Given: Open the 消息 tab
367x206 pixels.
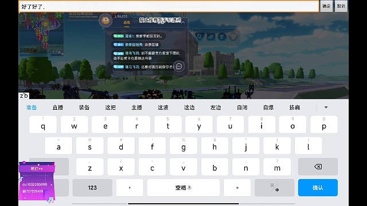Looking at the screenshot, I should [x=127, y=22].
